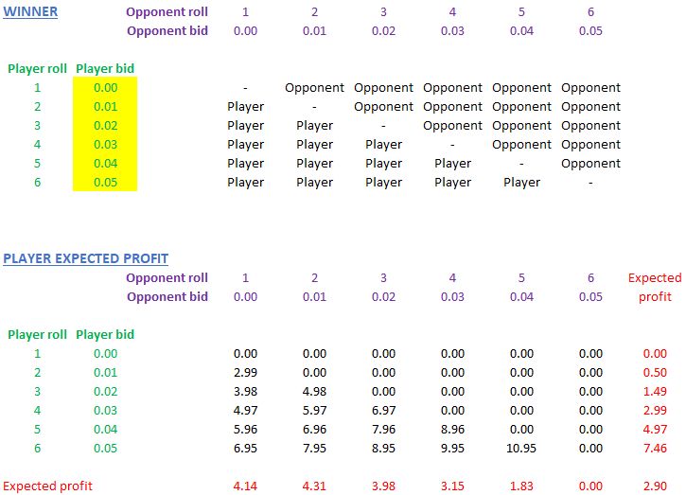Click the 2.99 cell in Player roll 2 row

245,373
